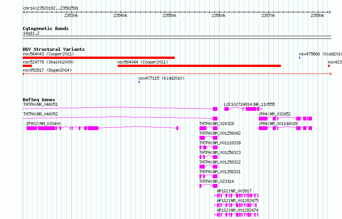Select the THTPA|NM_001256062 transcript label
The image size is (342, 219).
tap(220, 133)
